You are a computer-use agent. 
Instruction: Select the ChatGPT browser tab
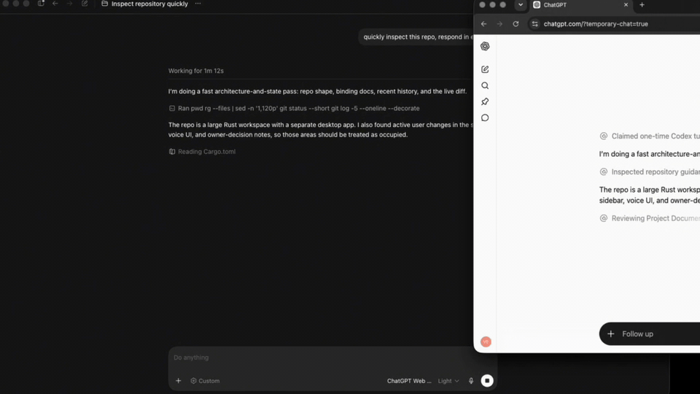tap(580, 5)
